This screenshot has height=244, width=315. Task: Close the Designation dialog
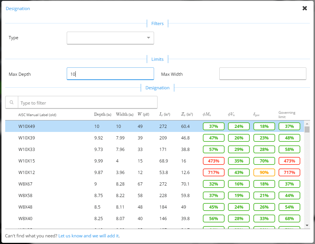(x=305, y=8)
